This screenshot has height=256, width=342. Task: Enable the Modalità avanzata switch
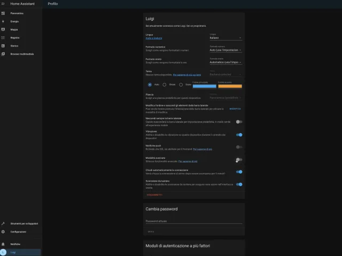tap(239, 159)
